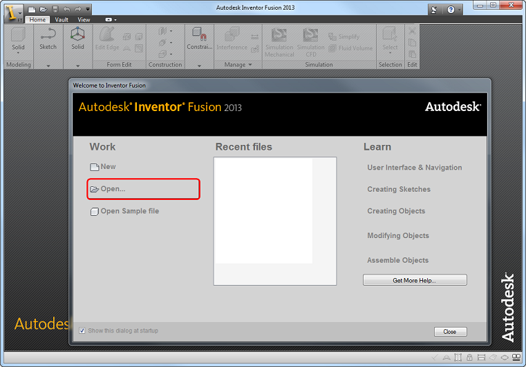Click New in the Work section
This screenshot has width=526, height=367.
click(103, 167)
